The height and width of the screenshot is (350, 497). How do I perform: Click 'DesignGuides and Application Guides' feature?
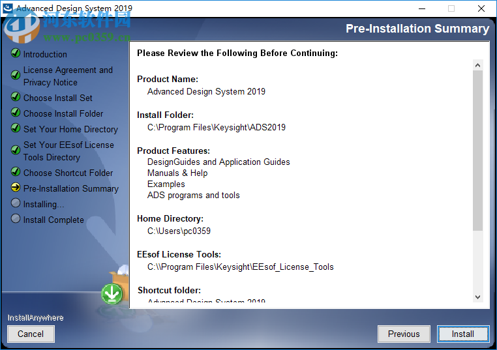click(x=218, y=162)
